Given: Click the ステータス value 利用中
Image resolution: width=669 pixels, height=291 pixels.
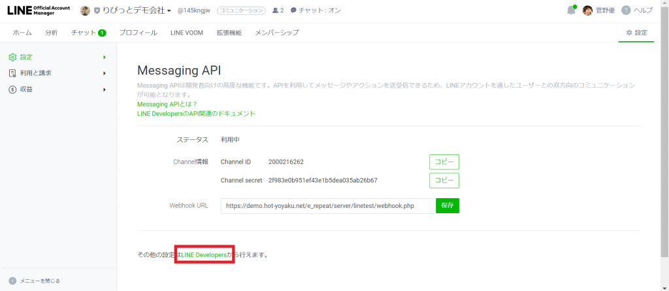Looking at the screenshot, I should [x=231, y=140].
